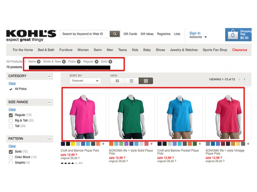This screenshot has width=257, height=192.
Task: Open the Clearance menu
Action: tap(240, 50)
